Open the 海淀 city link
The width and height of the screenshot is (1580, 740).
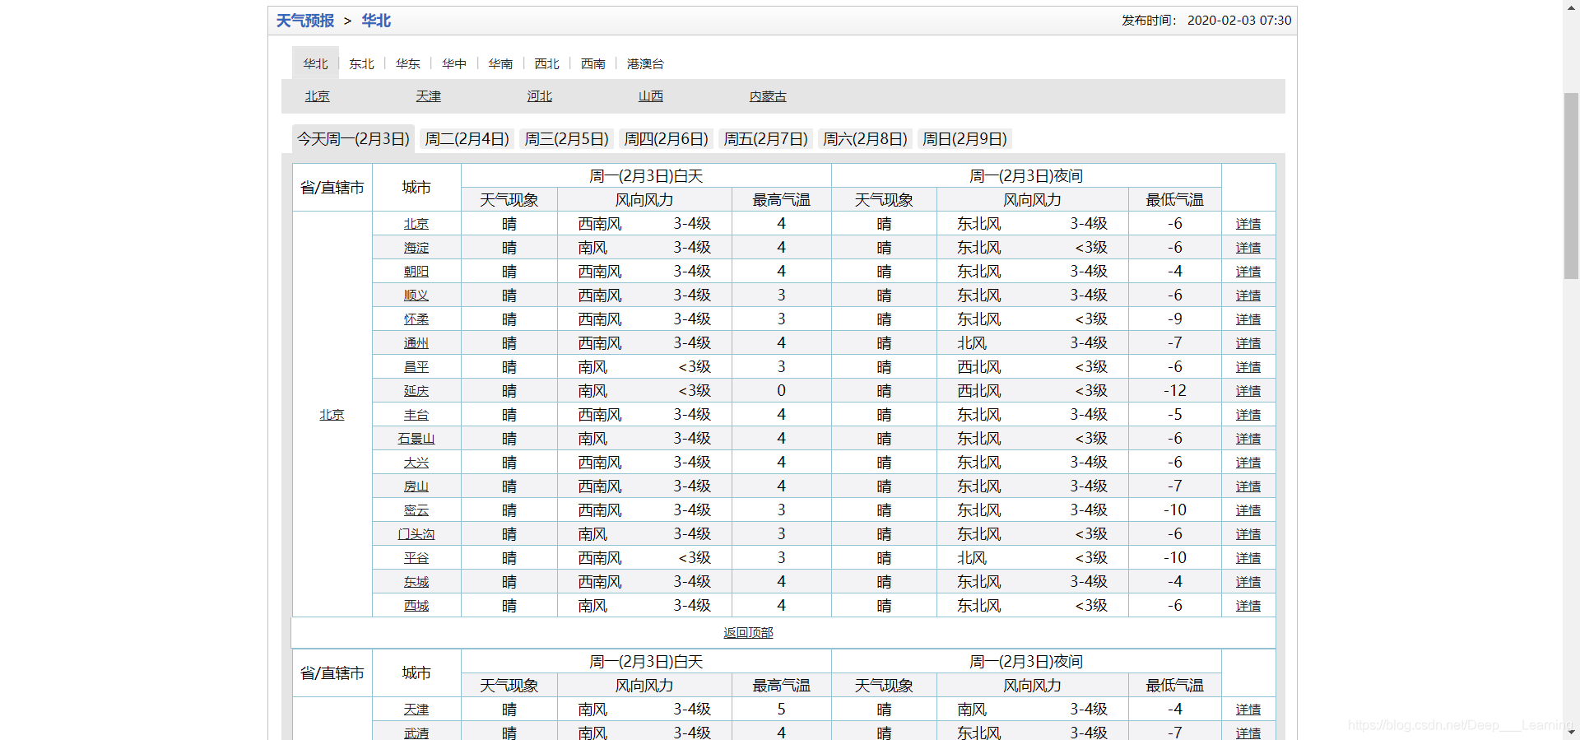coord(416,248)
